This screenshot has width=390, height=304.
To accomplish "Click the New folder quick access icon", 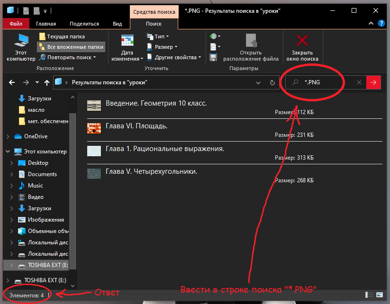I will 36,11.
